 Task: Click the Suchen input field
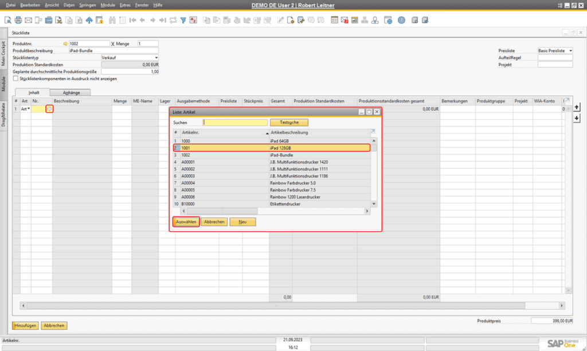235,122
